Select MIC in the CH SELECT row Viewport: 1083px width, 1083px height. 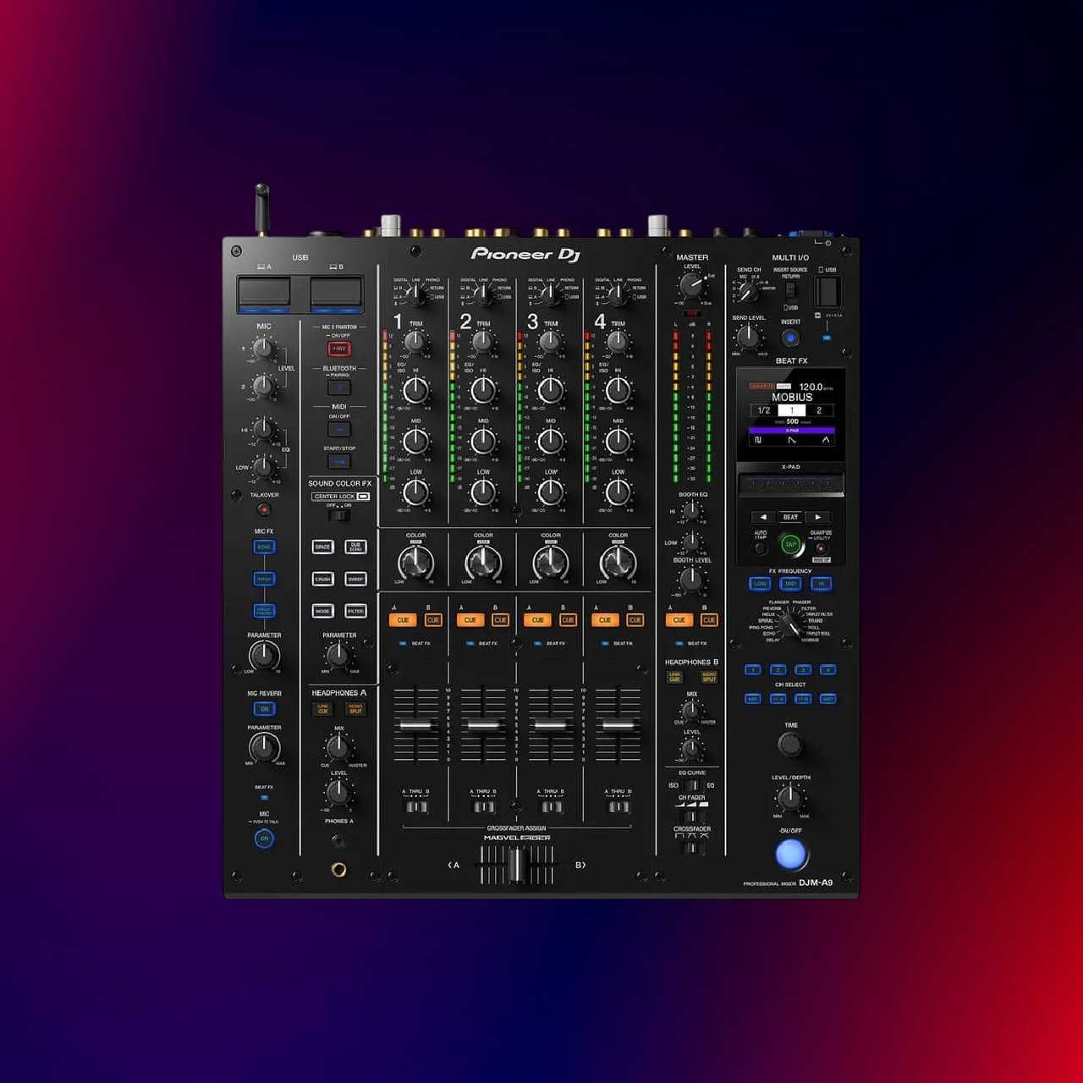tap(752, 699)
